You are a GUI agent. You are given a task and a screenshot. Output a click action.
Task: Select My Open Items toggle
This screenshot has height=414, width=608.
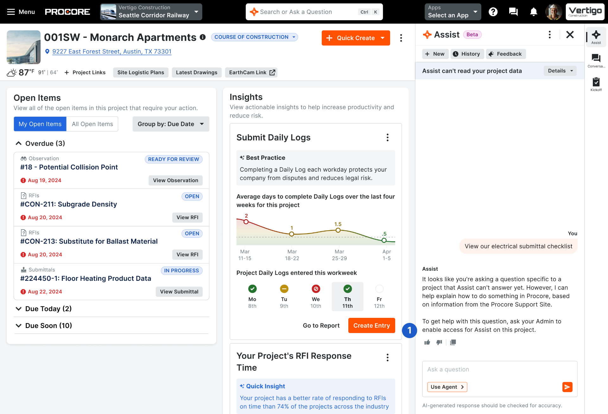point(40,124)
